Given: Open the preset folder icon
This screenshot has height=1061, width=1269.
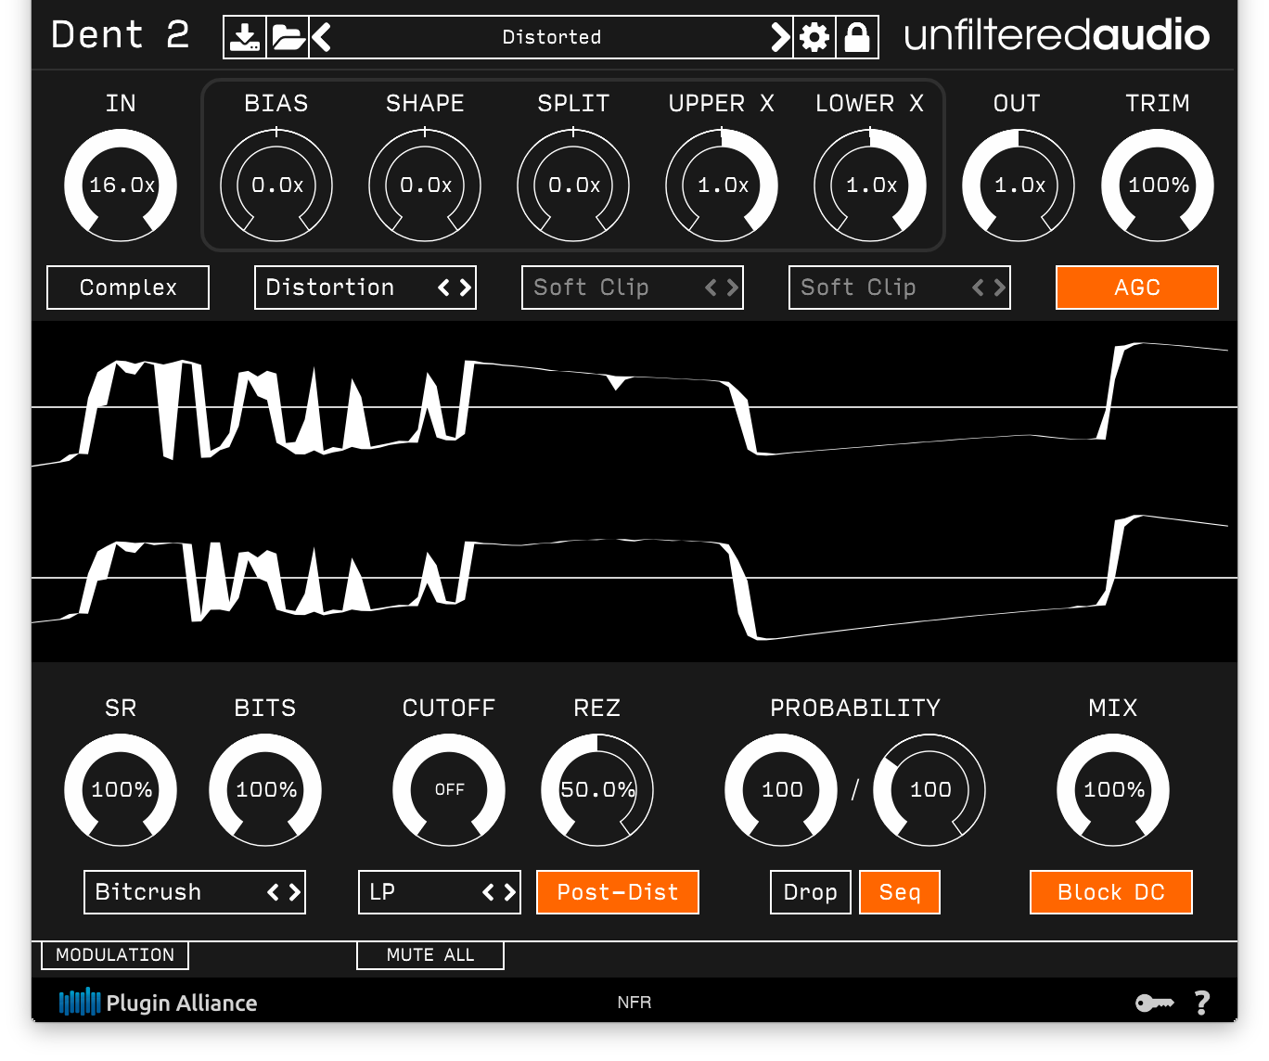Looking at the screenshot, I should (287, 36).
